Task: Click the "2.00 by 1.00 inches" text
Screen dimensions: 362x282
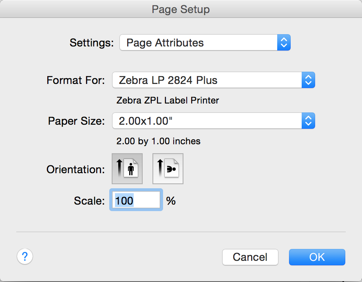Action: 158,141
